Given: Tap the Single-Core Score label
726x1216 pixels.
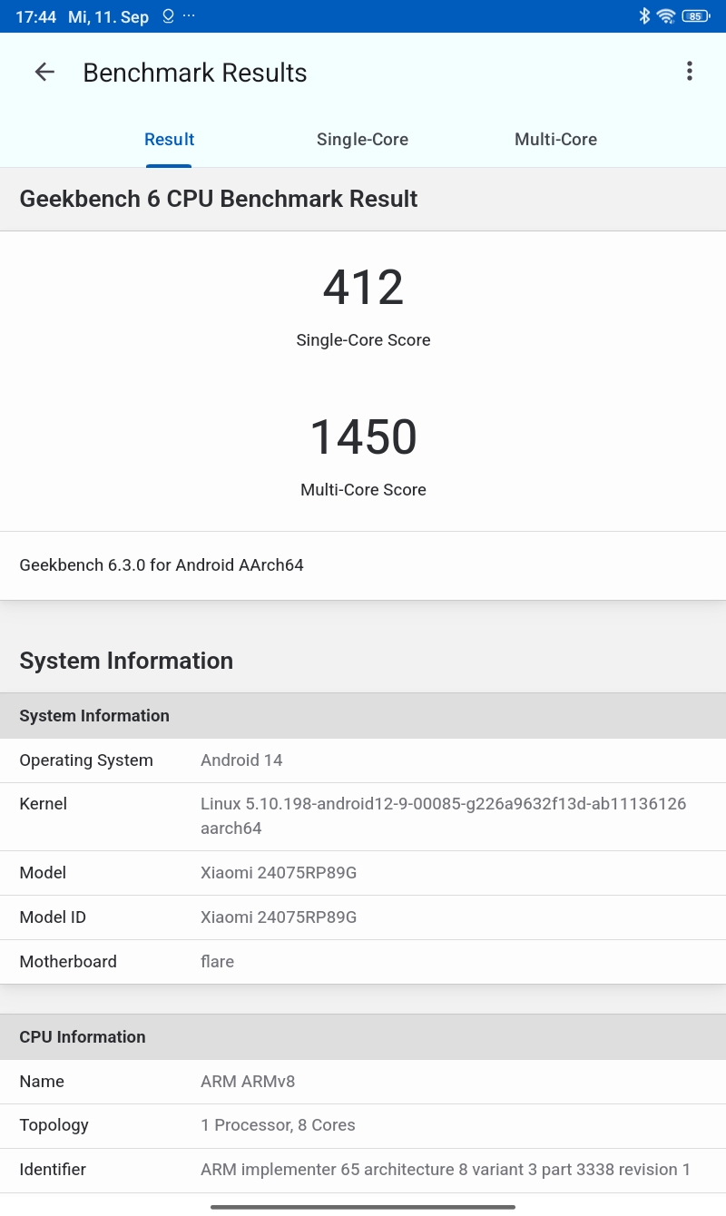Looking at the screenshot, I should pos(363,340).
